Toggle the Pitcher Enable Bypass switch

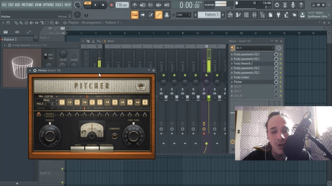tap(39, 114)
